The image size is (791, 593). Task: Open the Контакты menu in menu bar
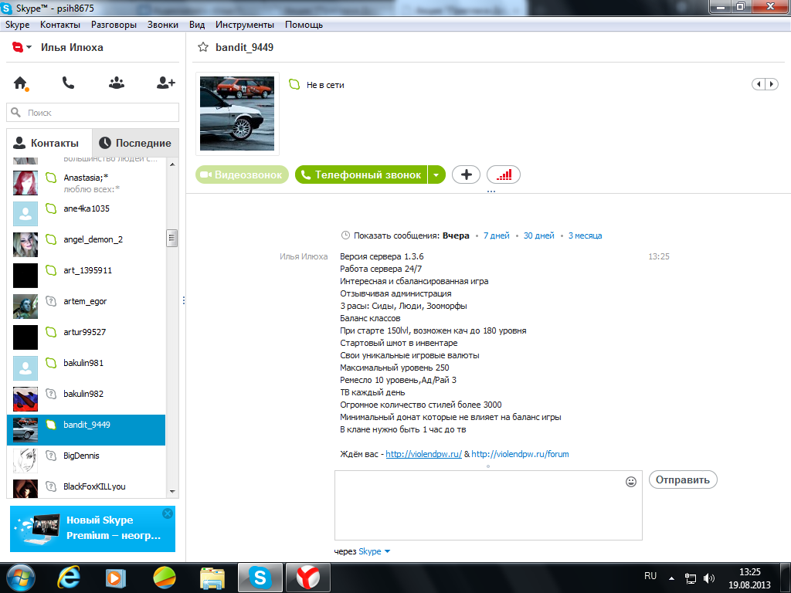coord(60,25)
